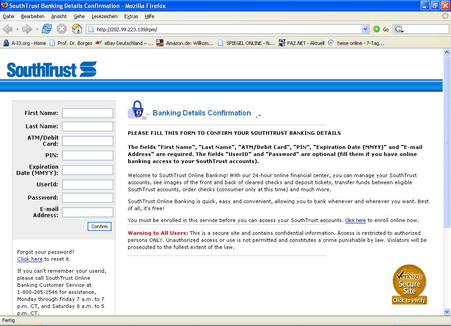451x326 pixels.
Task: Click the green Go arrow icon
Action: [377, 29]
